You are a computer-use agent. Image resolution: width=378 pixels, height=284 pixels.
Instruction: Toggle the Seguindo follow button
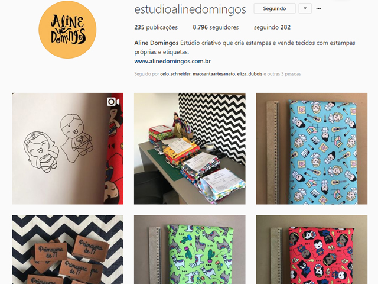pyautogui.click(x=275, y=8)
